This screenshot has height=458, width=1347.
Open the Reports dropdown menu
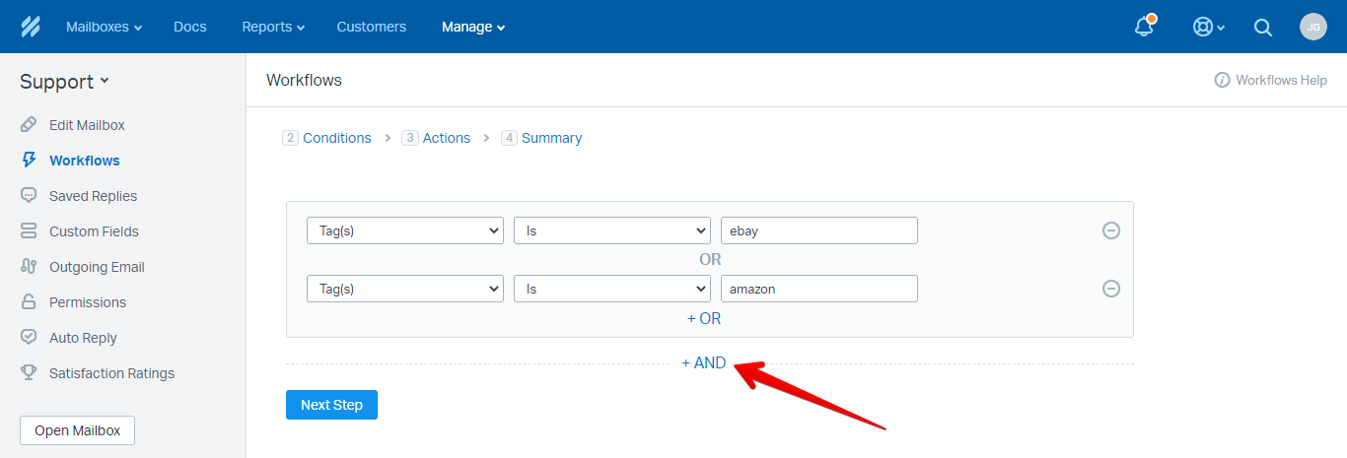[273, 27]
